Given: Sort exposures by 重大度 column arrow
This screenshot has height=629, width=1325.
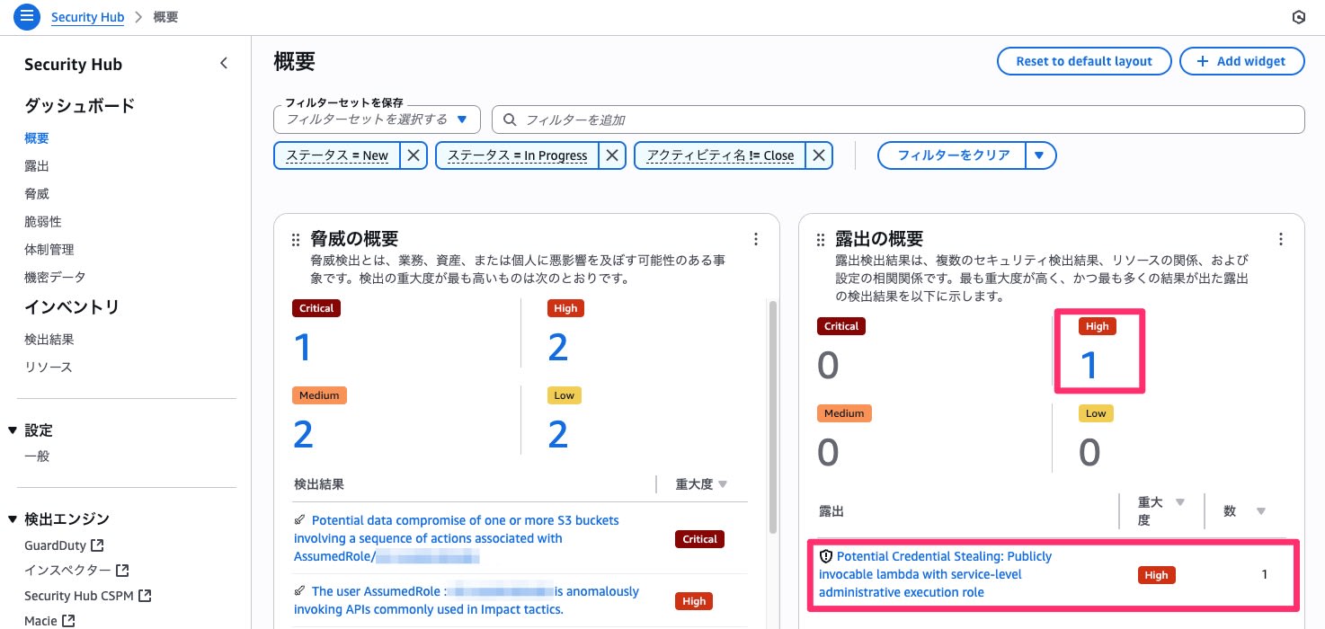Looking at the screenshot, I should [x=1180, y=502].
